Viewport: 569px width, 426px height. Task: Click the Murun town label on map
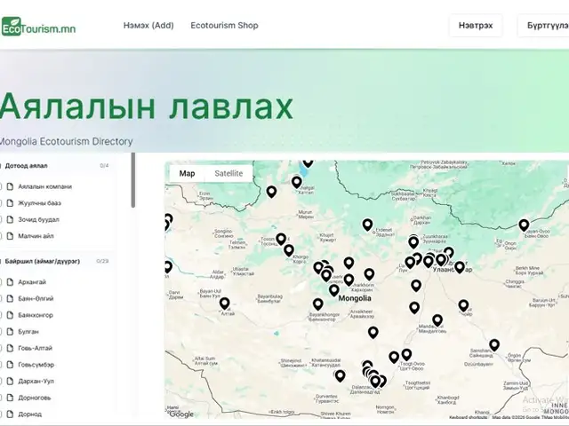point(305,214)
